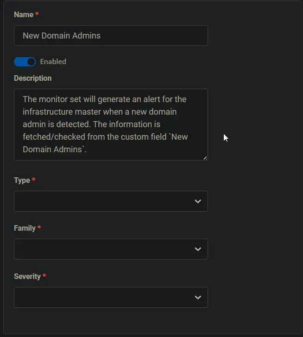This screenshot has height=337, width=303.
Task: Open the Type dropdown
Action: click(111, 201)
